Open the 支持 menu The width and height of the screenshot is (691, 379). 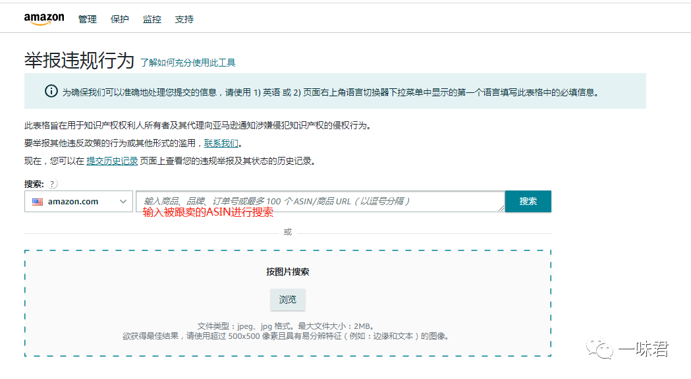coord(184,19)
